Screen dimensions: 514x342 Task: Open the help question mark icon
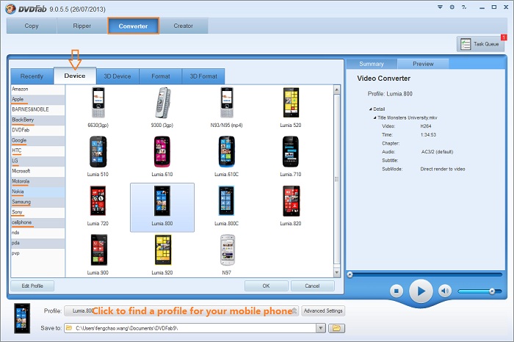pos(464,7)
